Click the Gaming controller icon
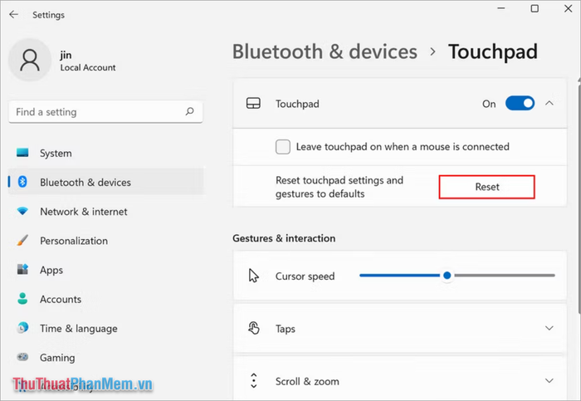581x401 pixels. click(22, 357)
